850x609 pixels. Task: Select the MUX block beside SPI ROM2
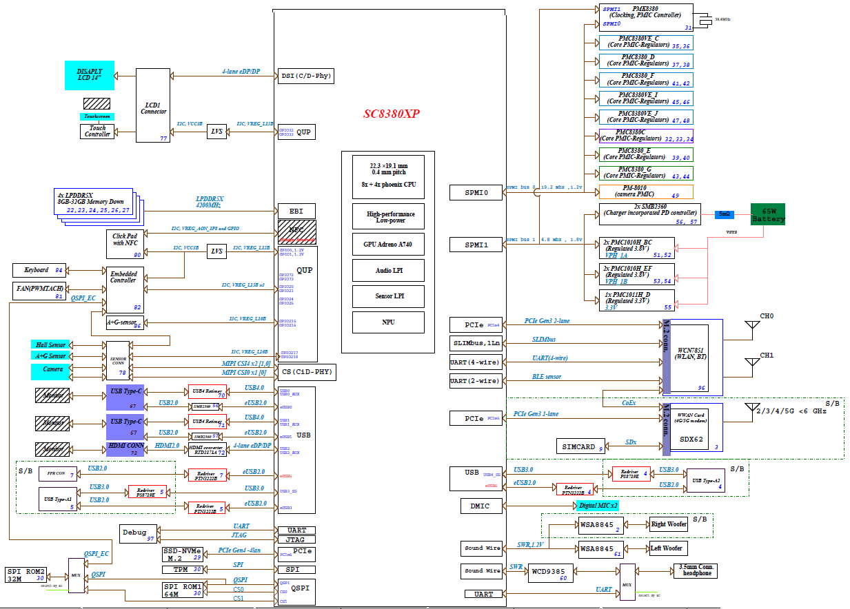tap(76, 575)
